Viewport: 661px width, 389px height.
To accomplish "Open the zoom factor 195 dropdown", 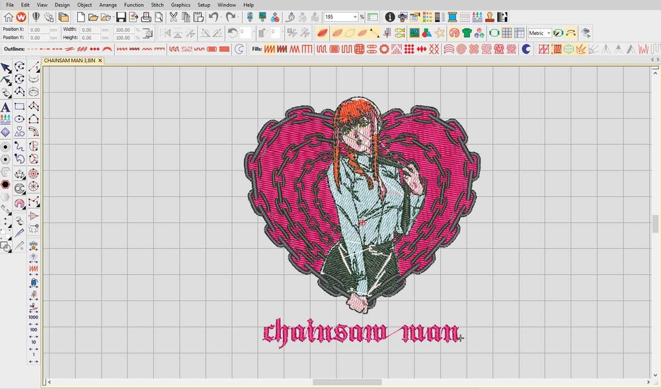I will 355,17.
